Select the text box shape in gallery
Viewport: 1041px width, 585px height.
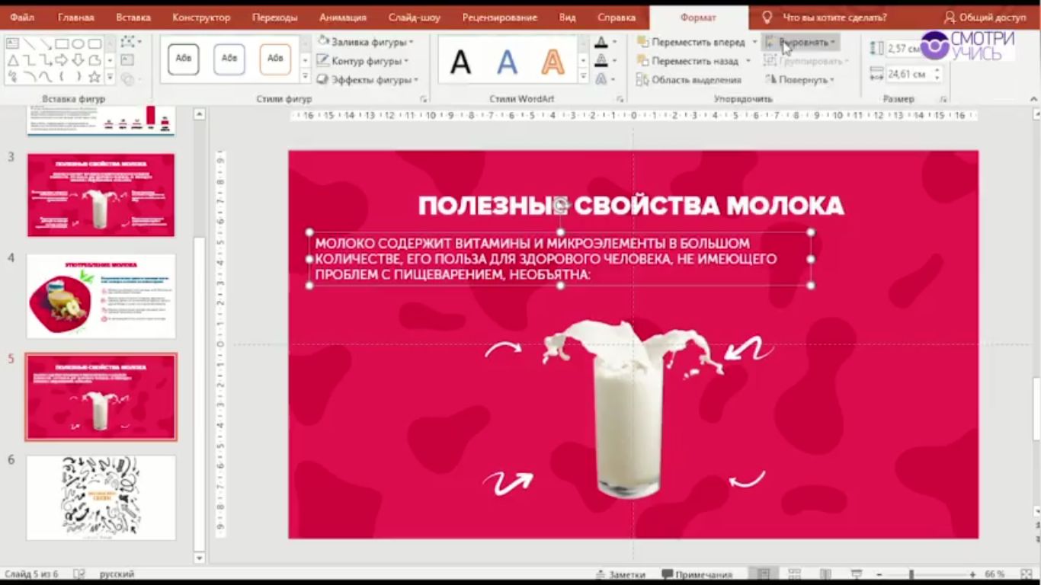pyautogui.click(x=12, y=43)
